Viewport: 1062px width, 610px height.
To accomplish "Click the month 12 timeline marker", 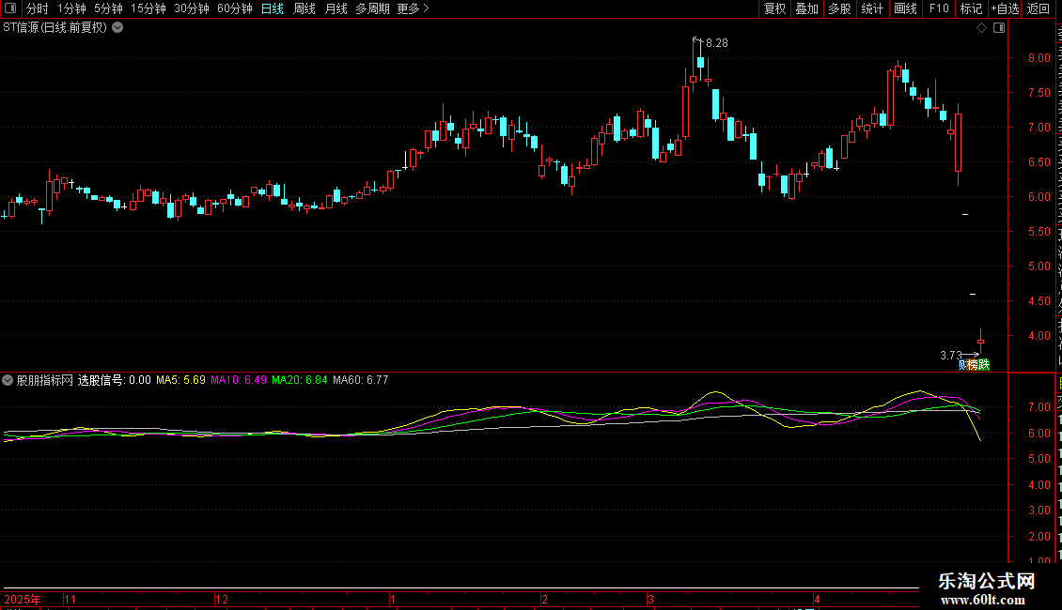I will click(222, 599).
